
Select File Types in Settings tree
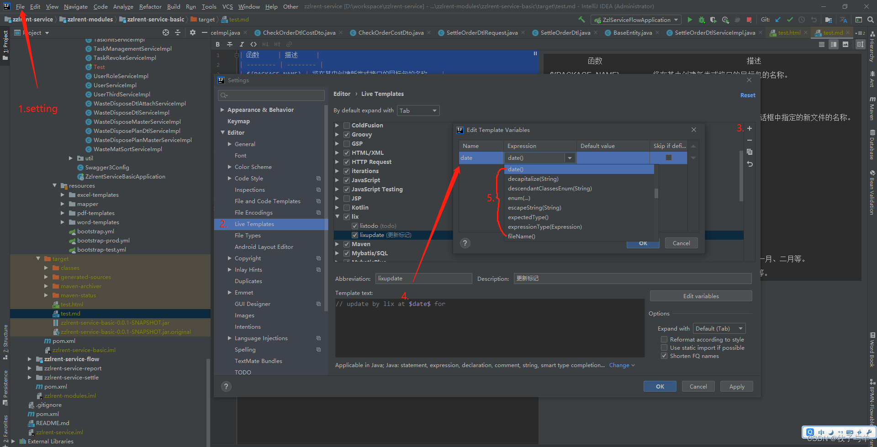248,236
